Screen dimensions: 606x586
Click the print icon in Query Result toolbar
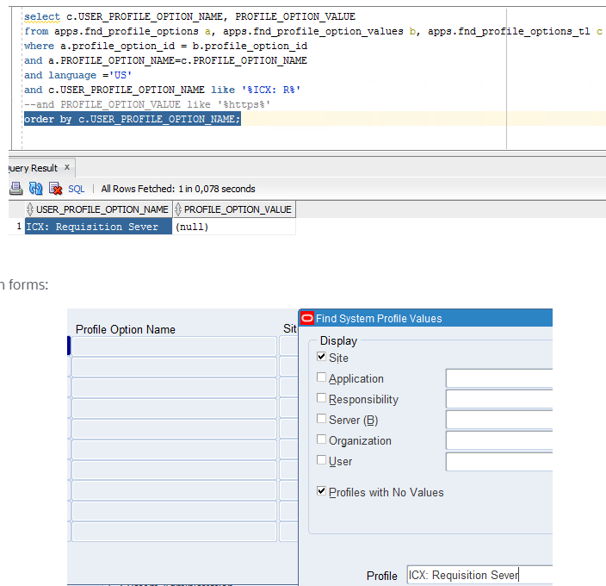[x=15, y=189]
